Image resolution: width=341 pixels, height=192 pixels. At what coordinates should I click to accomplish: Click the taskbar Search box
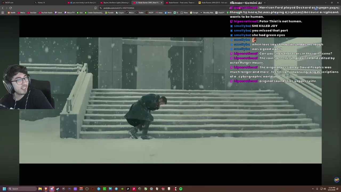(22, 189)
